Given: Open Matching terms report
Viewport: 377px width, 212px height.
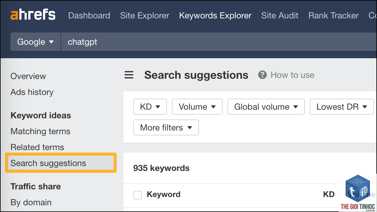Looking at the screenshot, I should click(41, 131).
